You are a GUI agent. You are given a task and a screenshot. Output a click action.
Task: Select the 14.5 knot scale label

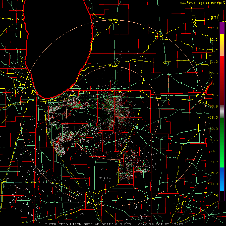click(214, 95)
